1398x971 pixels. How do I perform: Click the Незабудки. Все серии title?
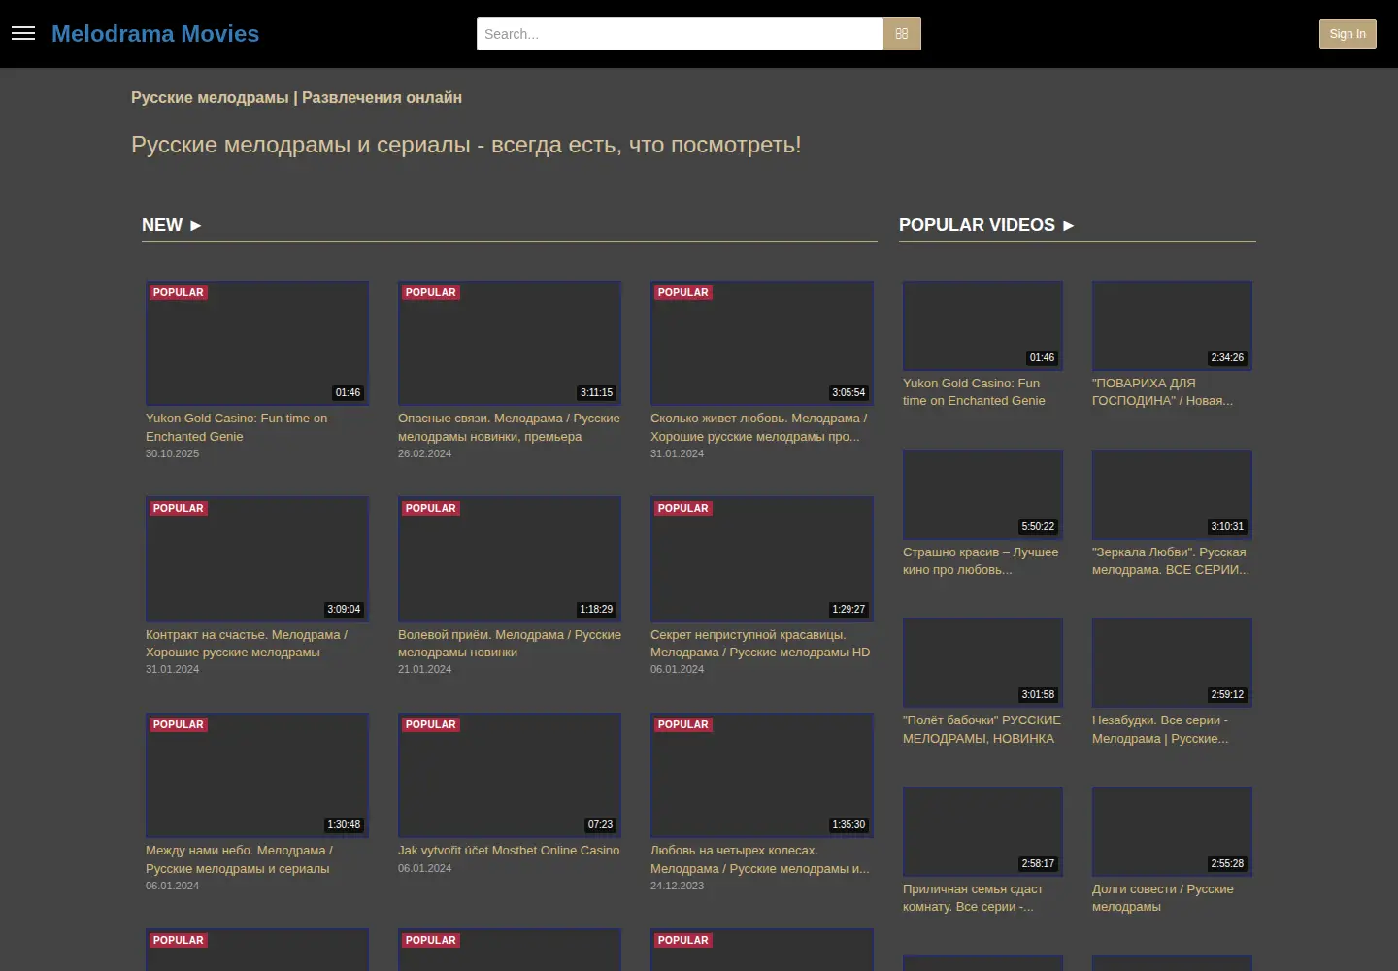coord(1160,729)
